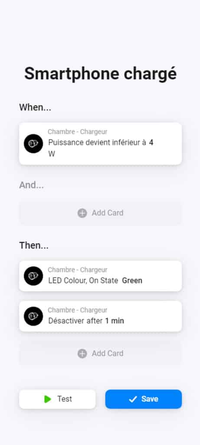The height and width of the screenshot is (445, 200).
Task: Click the plus icon under Then cards
Action: (x=82, y=354)
